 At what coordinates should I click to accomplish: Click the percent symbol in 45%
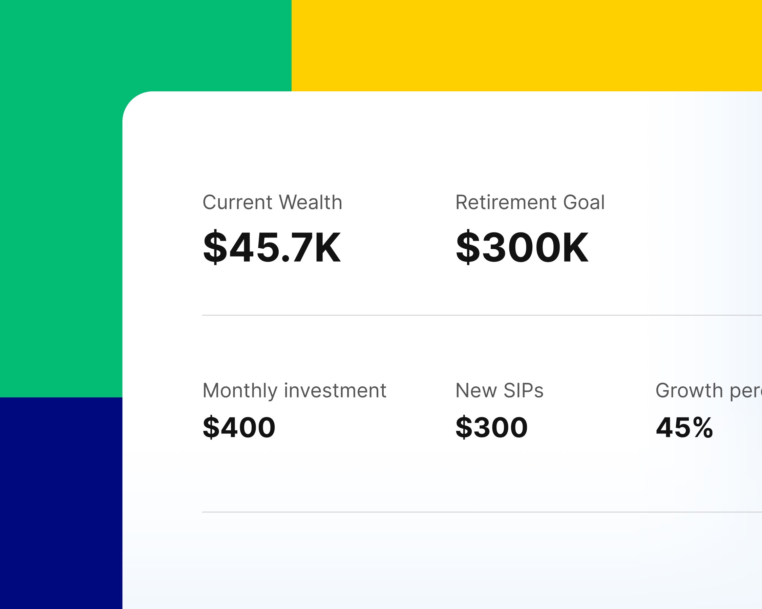click(703, 427)
